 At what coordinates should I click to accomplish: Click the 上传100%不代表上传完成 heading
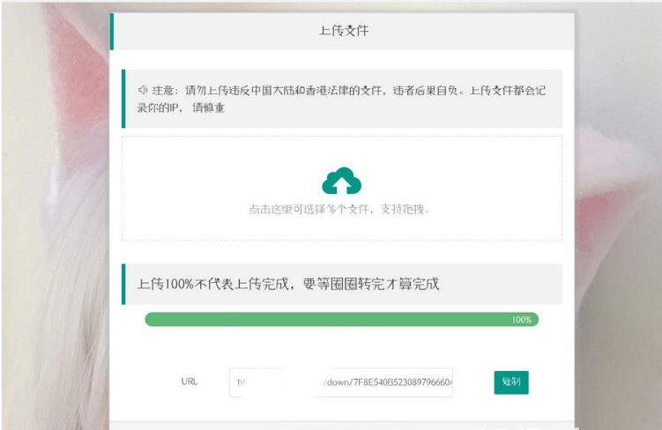pyautogui.click(x=288, y=284)
